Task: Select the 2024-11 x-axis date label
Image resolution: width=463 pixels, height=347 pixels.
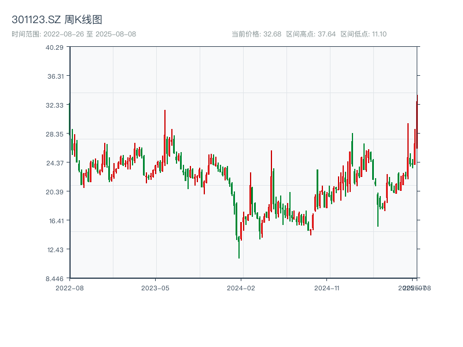Action: tap(327, 287)
